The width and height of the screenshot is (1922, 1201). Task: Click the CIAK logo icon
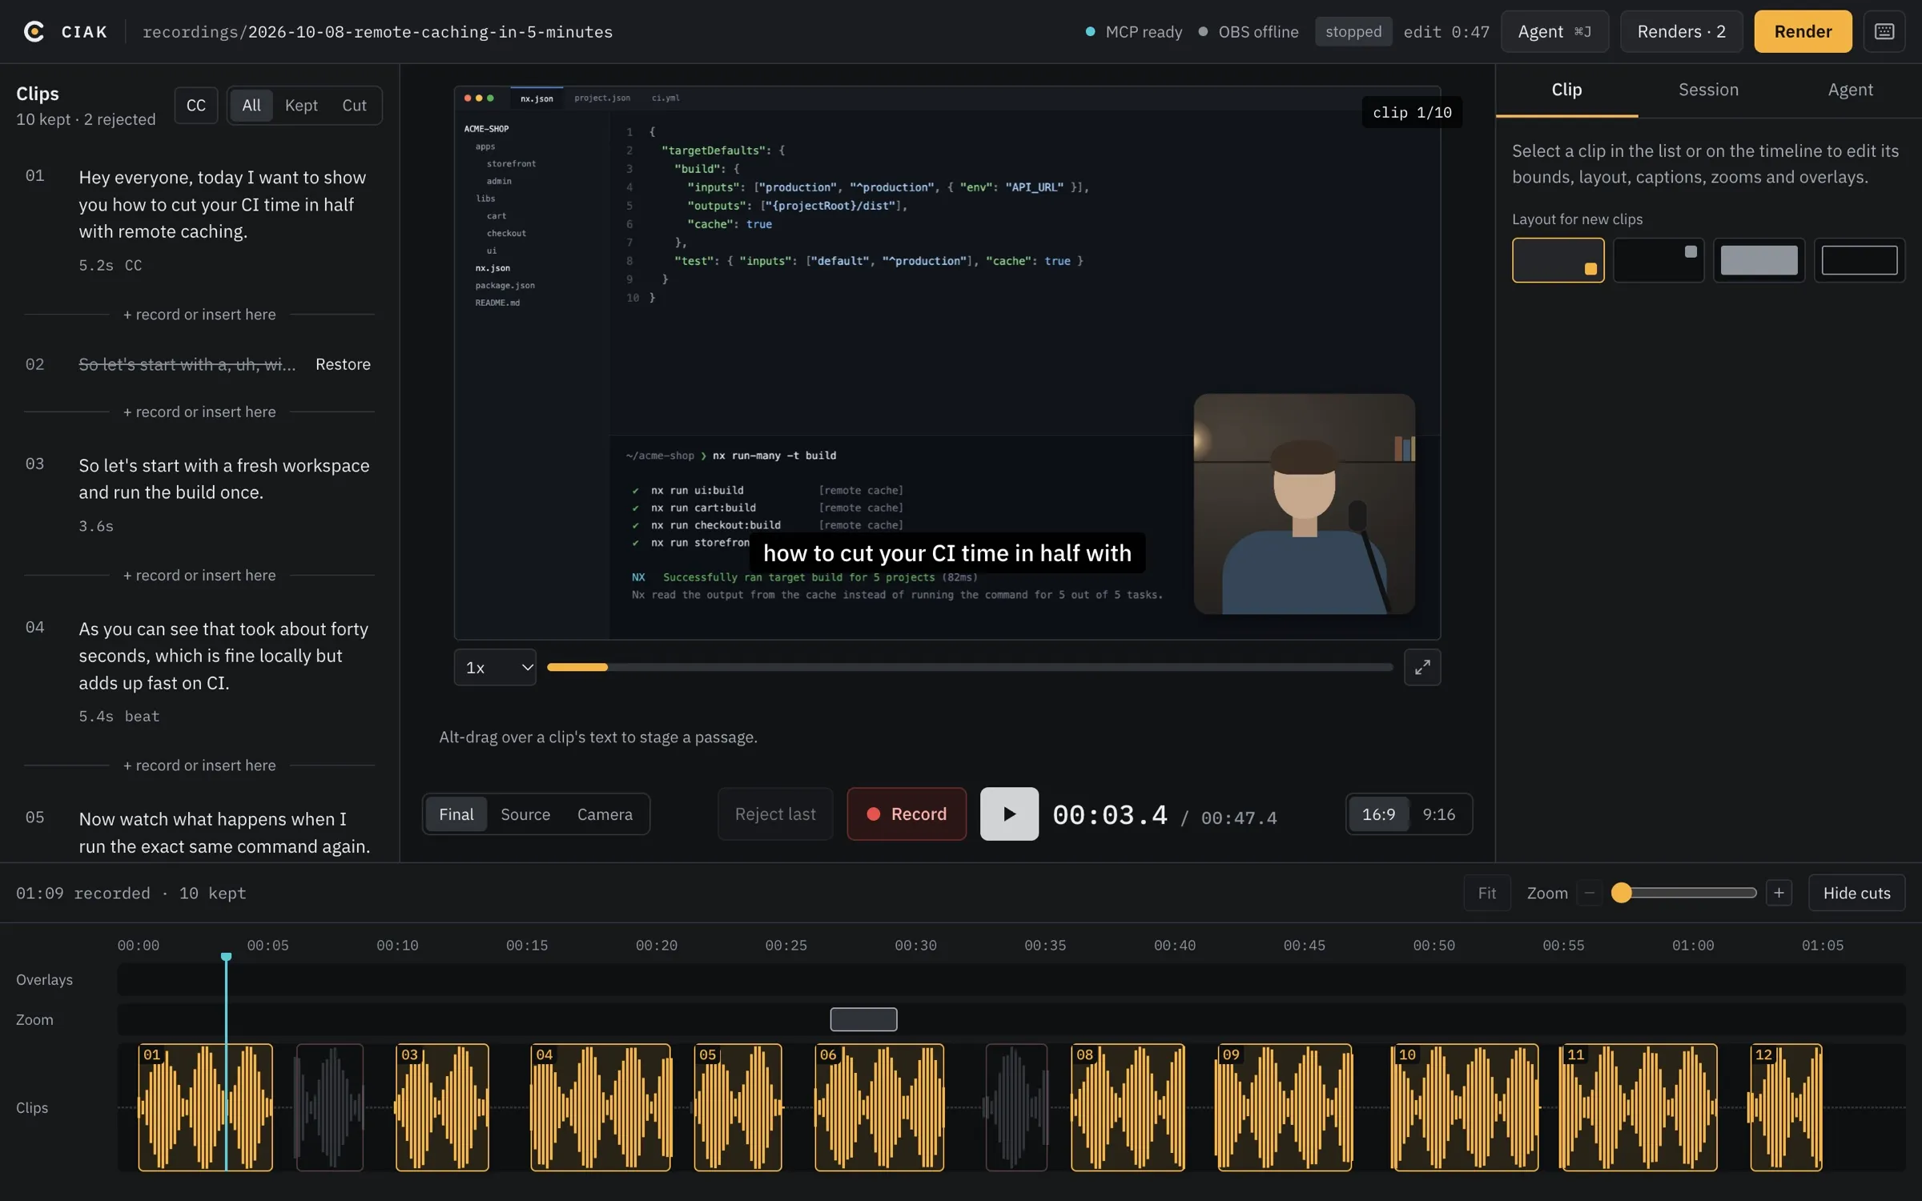coord(34,31)
